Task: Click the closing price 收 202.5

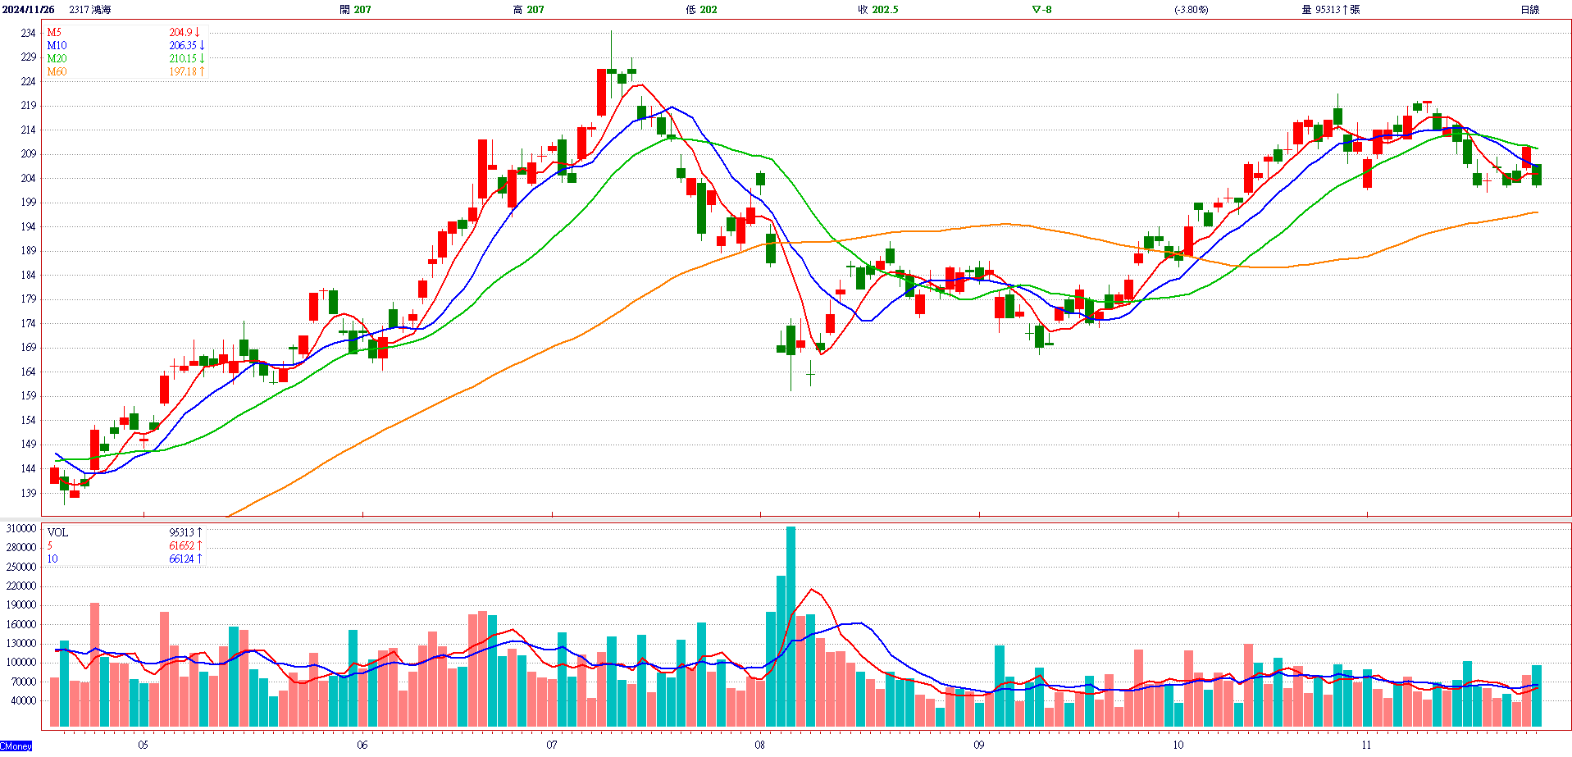Action: (x=878, y=10)
